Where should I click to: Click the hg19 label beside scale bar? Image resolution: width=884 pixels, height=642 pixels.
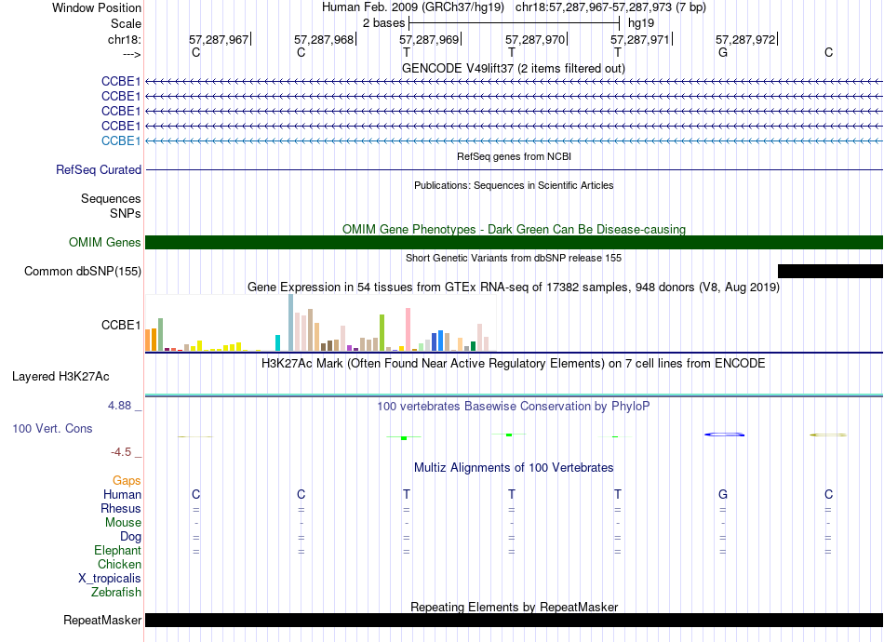coord(641,23)
